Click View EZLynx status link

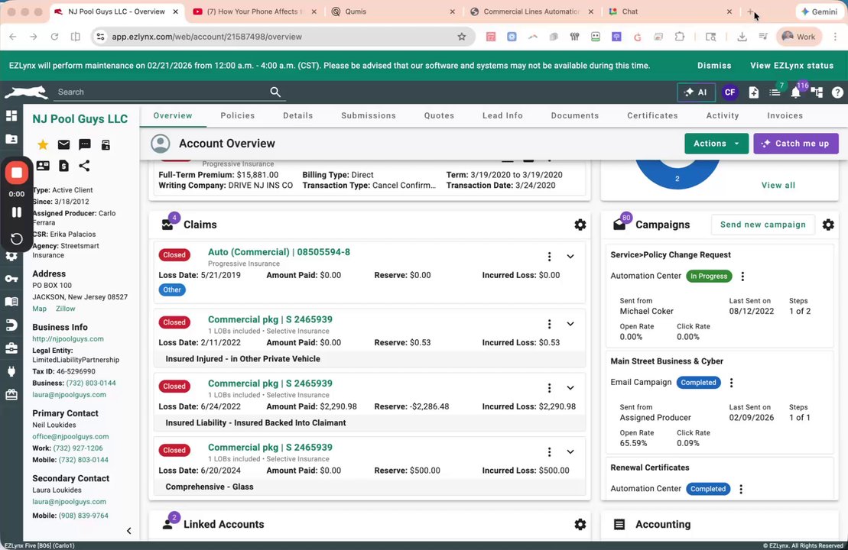point(791,66)
